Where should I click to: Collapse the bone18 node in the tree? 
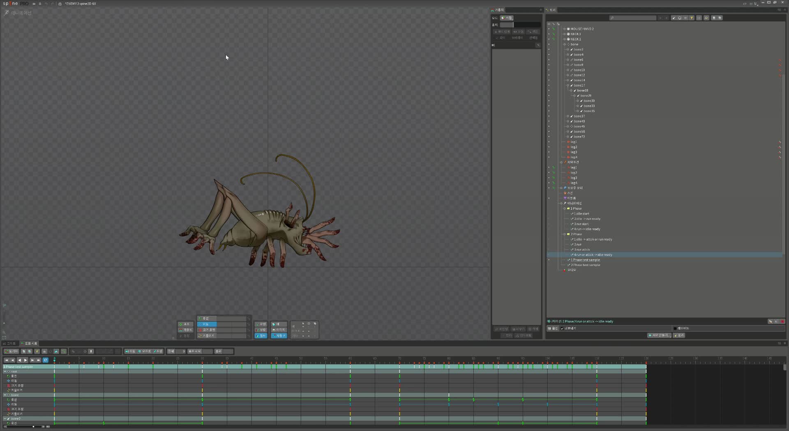(x=570, y=91)
